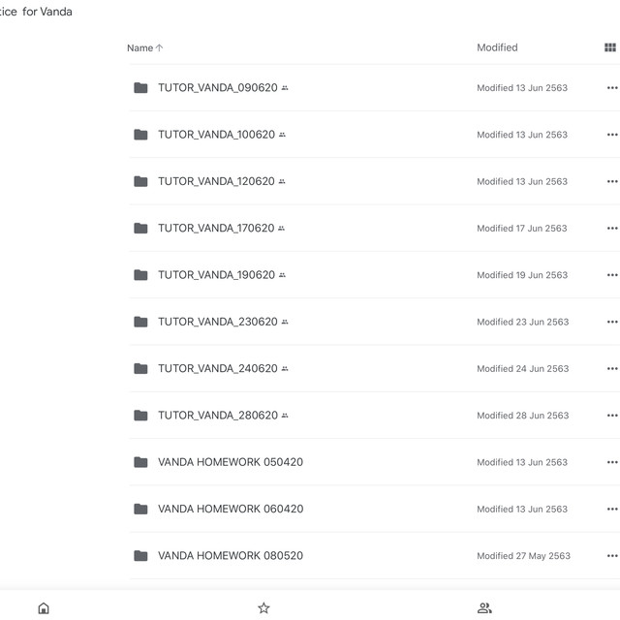The width and height of the screenshot is (620, 620).
Task: Sort by the Modified column header
Action: [497, 47]
